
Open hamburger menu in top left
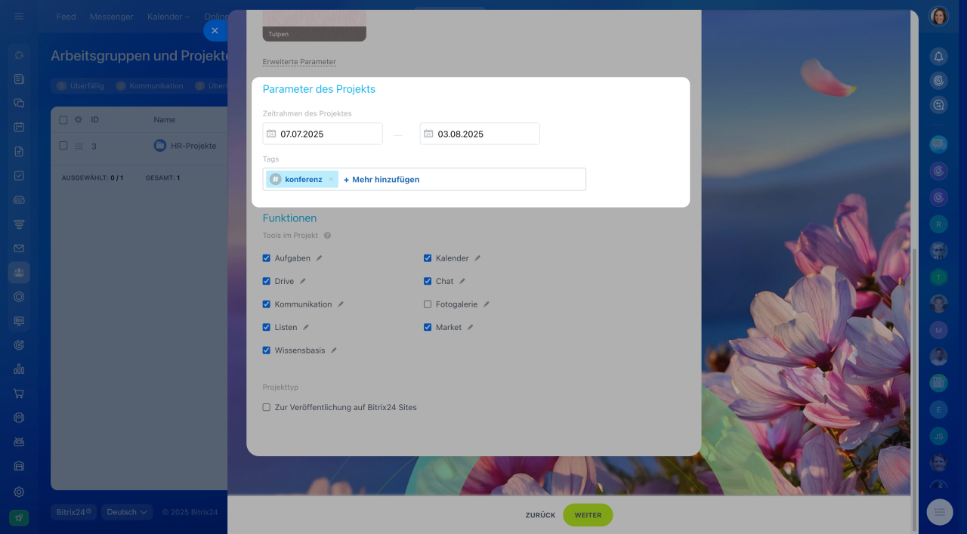tap(19, 16)
